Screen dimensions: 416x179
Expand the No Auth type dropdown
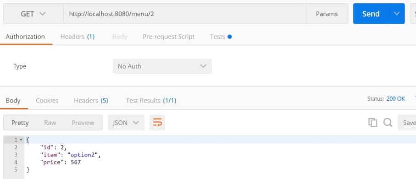pyautogui.click(x=162, y=66)
